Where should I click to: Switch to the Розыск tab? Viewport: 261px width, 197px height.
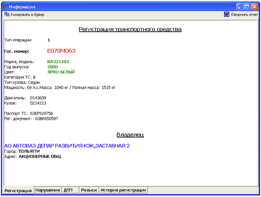pyautogui.click(x=89, y=190)
